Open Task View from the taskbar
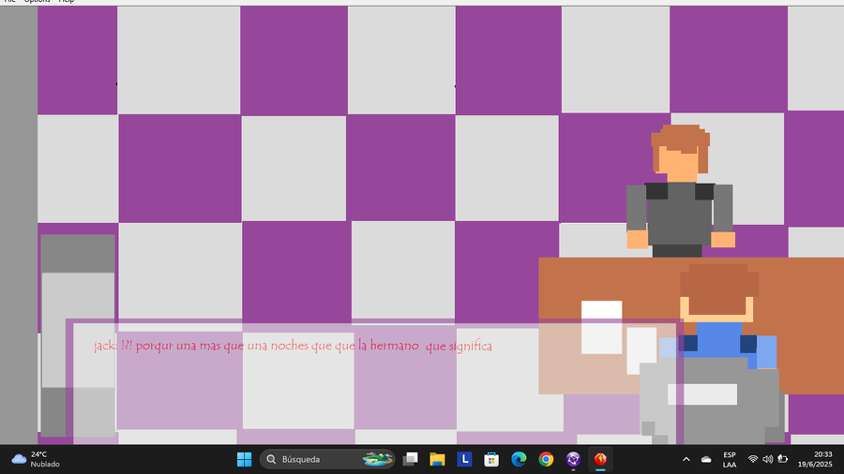Screen dimensions: 844x474 click(410, 460)
